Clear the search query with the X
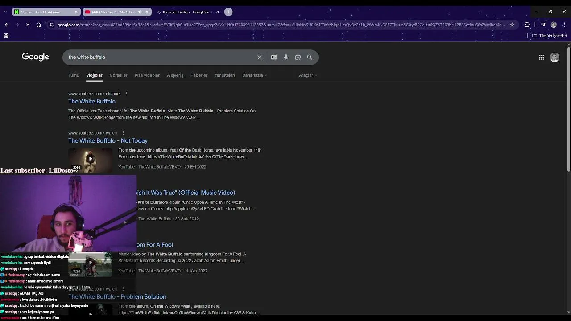The height and width of the screenshot is (321, 571). pyautogui.click(x=260, y=57)
